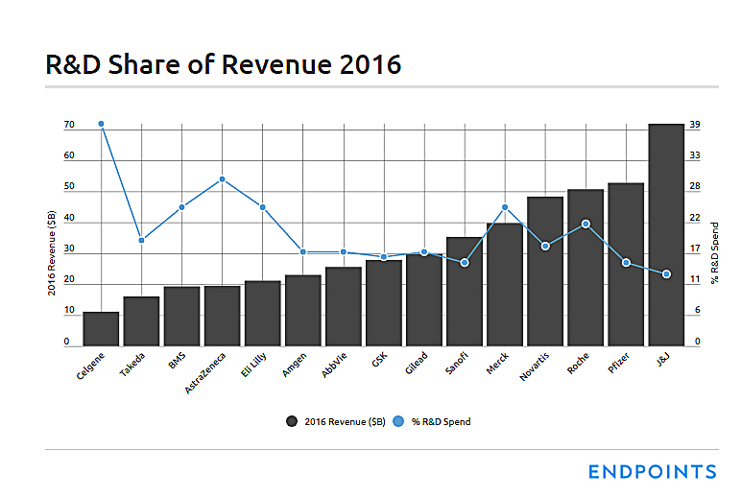Screen dimensions: 741x497
Task: Click the Eli Lilly R&D spend data point
Action: (262, 207)
